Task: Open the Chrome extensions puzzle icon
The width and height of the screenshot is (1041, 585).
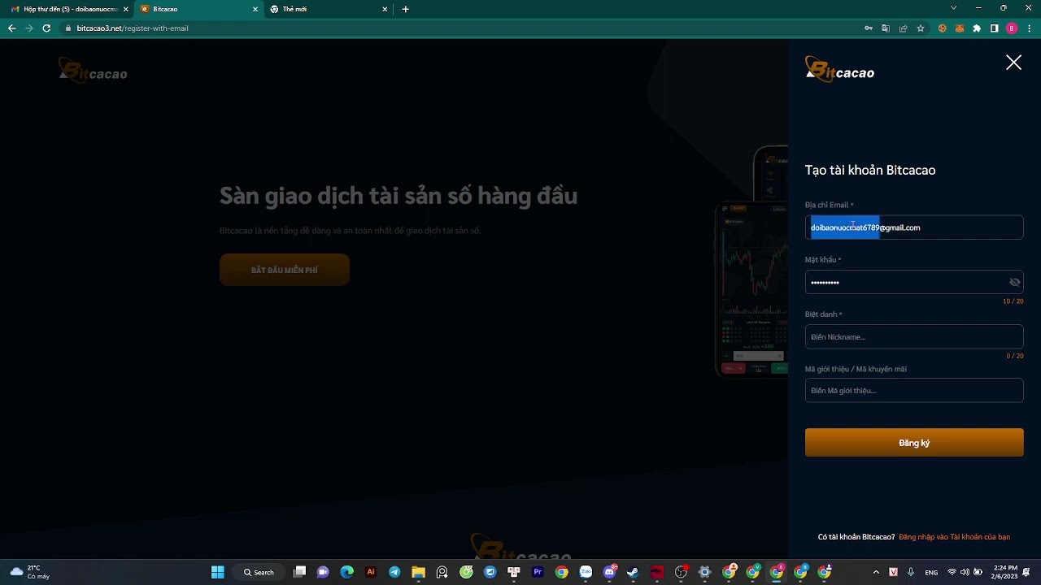Action: pos(977,28)
